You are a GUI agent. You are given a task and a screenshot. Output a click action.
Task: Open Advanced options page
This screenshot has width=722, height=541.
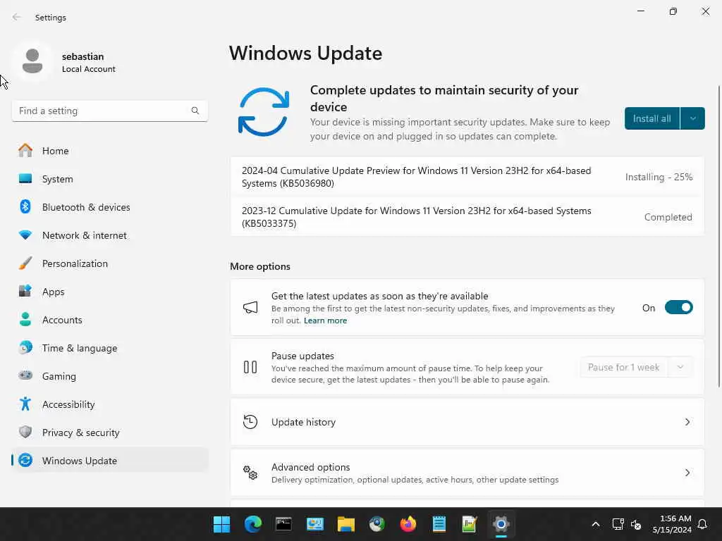click(x=467, y=473)
